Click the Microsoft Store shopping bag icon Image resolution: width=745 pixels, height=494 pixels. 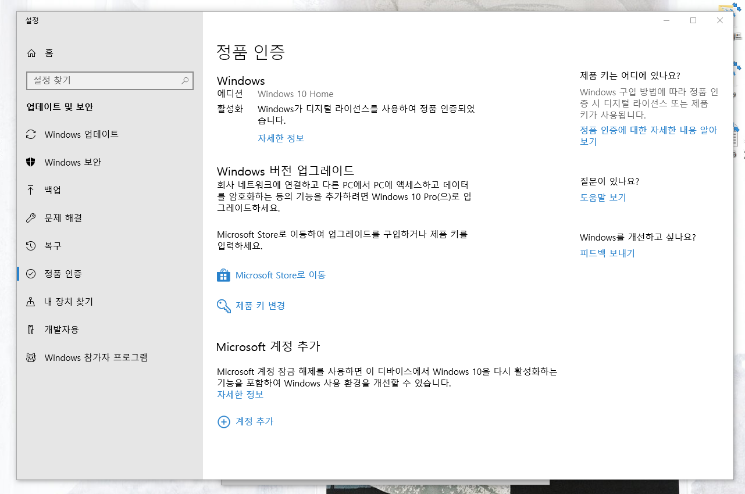tap(223, 275)
